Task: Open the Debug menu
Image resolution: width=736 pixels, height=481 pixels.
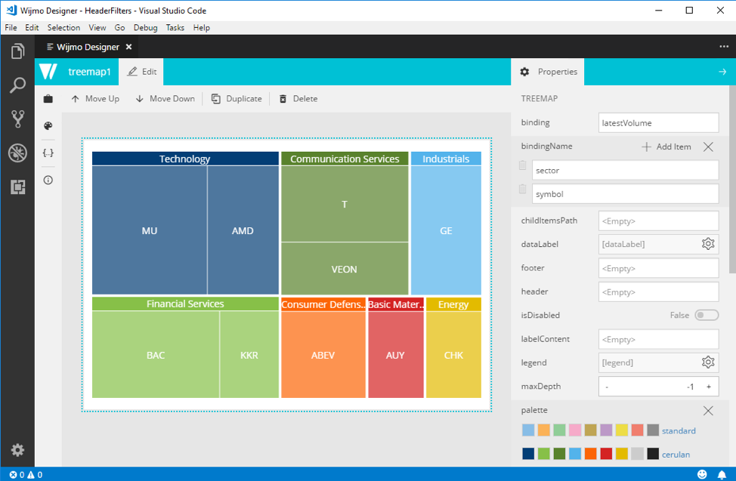Action: tap(145, 27)
